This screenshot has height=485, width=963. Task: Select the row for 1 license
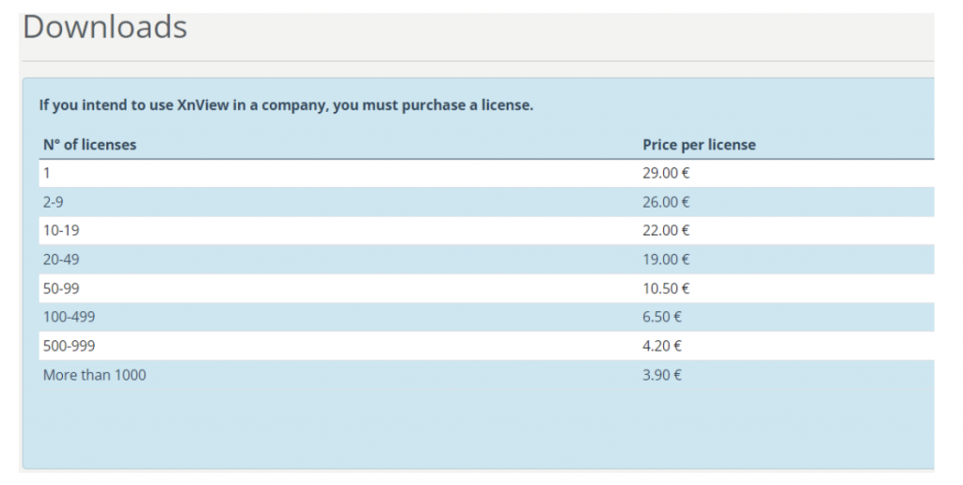(47, 173)
